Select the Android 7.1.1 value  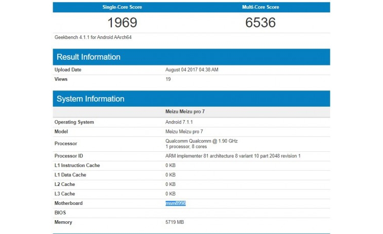(179, 122)
